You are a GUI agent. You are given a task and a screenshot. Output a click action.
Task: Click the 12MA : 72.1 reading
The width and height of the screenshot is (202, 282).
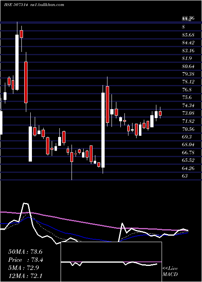point(25,276)
